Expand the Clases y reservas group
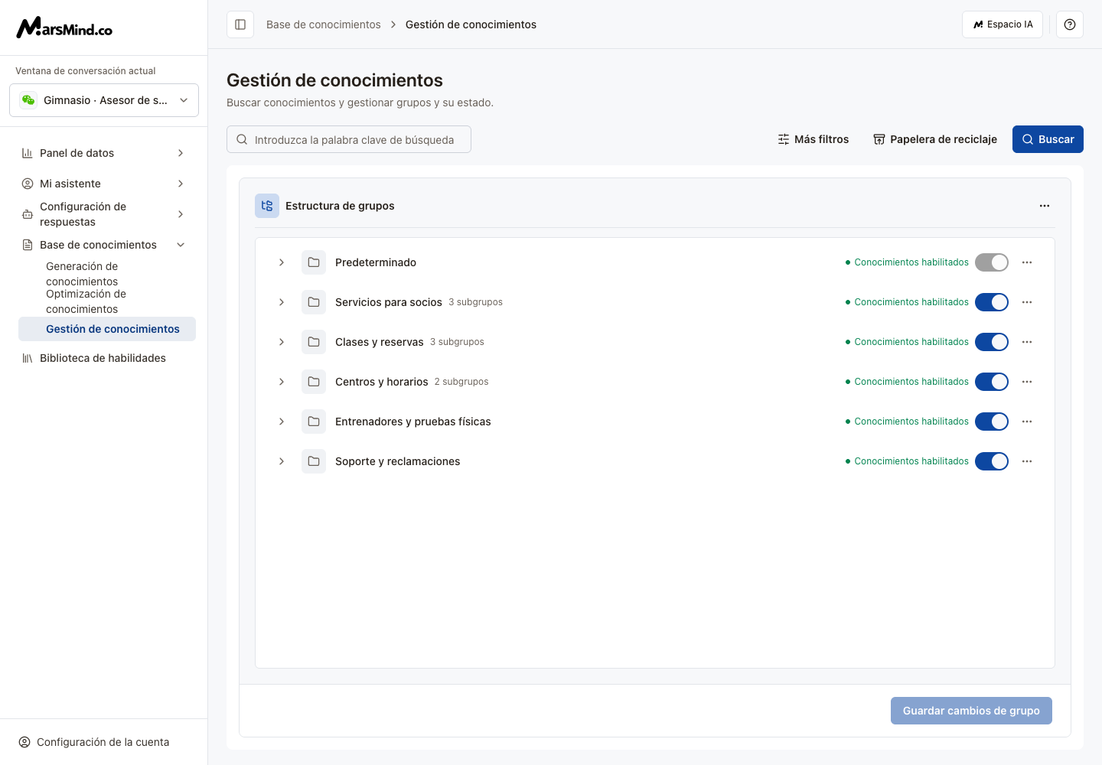Screen dimensions: 1102x765 point(282,342)
